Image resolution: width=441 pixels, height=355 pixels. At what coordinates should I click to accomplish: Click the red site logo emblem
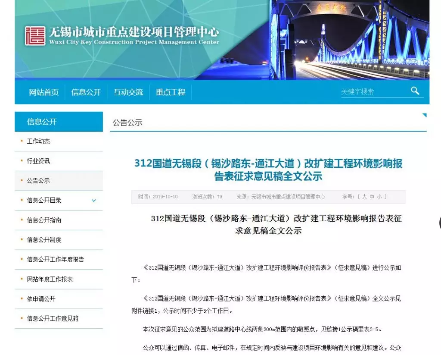(35, 36)
